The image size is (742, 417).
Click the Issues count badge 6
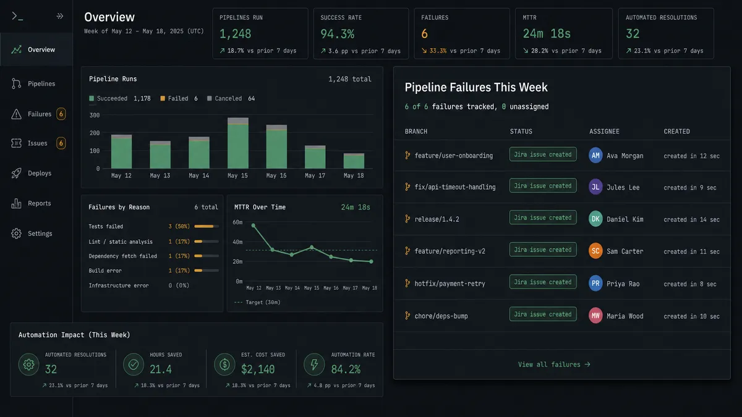[61, 143]
